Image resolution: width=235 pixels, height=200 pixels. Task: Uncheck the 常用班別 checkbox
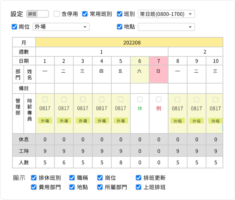85,14
